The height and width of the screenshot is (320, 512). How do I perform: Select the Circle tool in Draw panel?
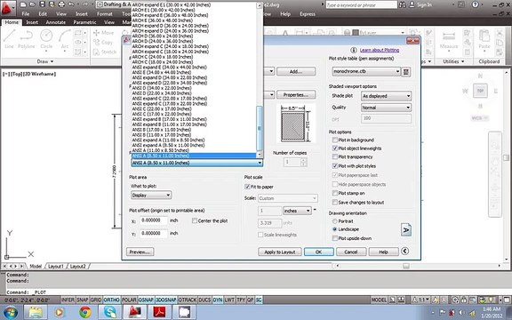(x=46, y=39)
